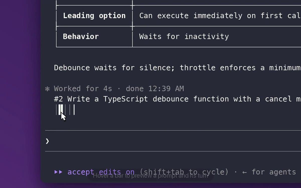
Task: Focus the empty prompt input line
Action: (x=173, y=141)
